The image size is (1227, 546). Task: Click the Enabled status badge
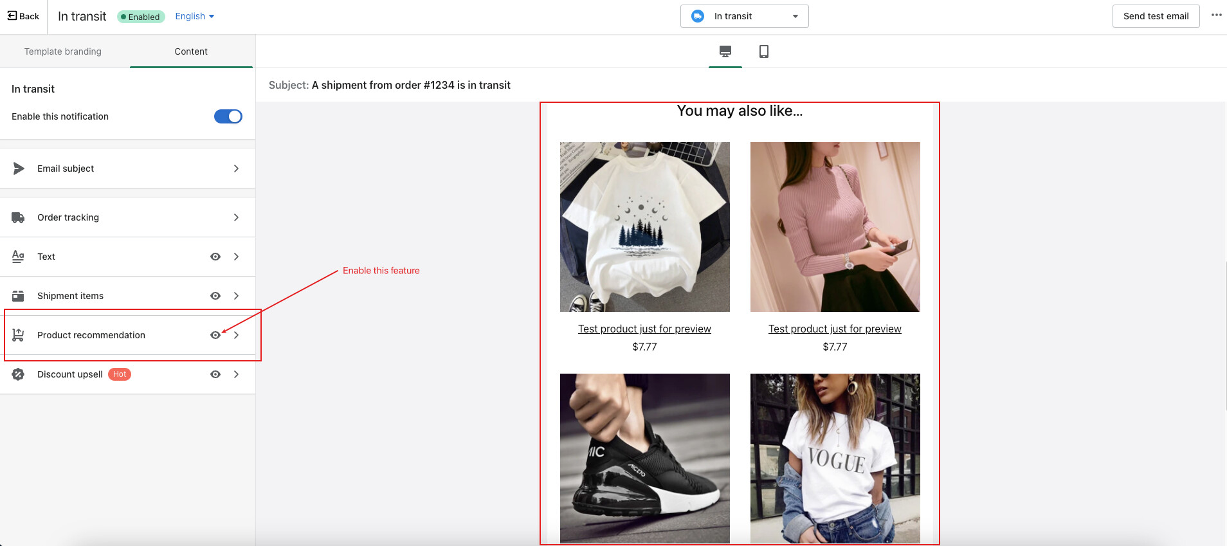click(141, 17)
